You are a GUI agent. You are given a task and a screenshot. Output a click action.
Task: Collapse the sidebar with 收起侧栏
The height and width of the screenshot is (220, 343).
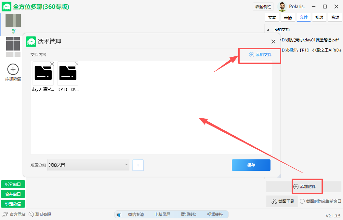tap(263, 7)
